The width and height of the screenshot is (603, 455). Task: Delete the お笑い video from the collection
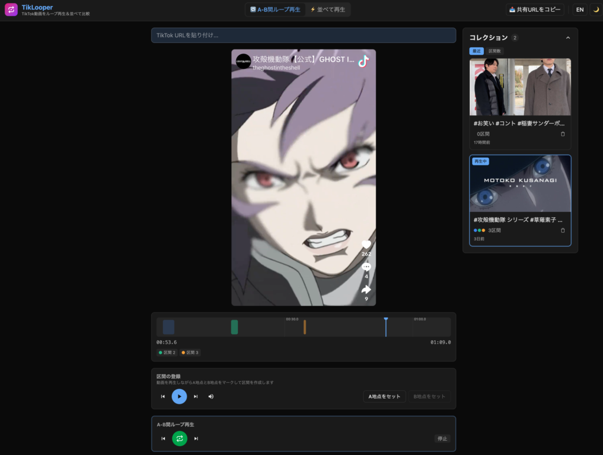[x=562, y=134]
